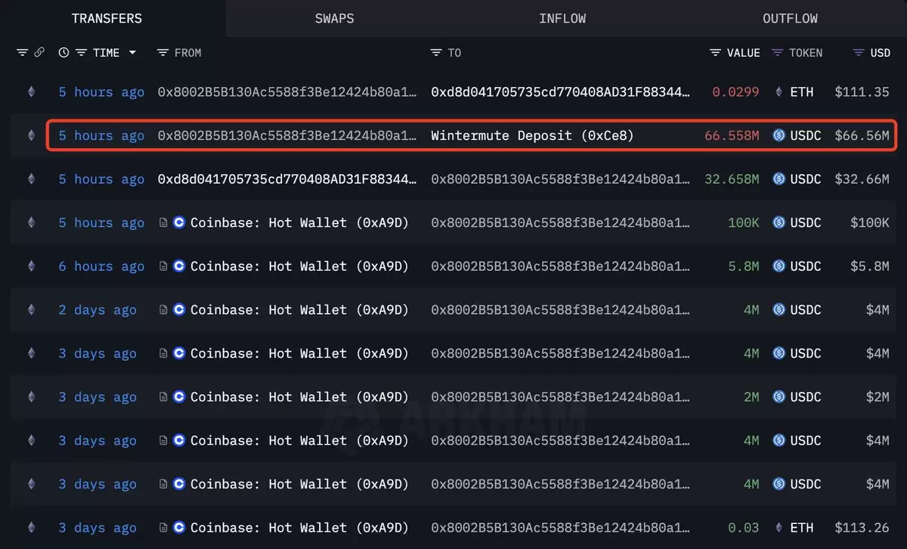Open Coinbase: Hot Wallet link in the 100K row
The height and width of the screenshot is (549, 907).
pyautogui.click(x=299, y=223)
